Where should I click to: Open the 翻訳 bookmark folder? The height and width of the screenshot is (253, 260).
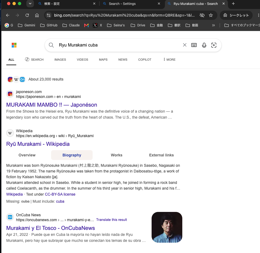click(174, 25)
